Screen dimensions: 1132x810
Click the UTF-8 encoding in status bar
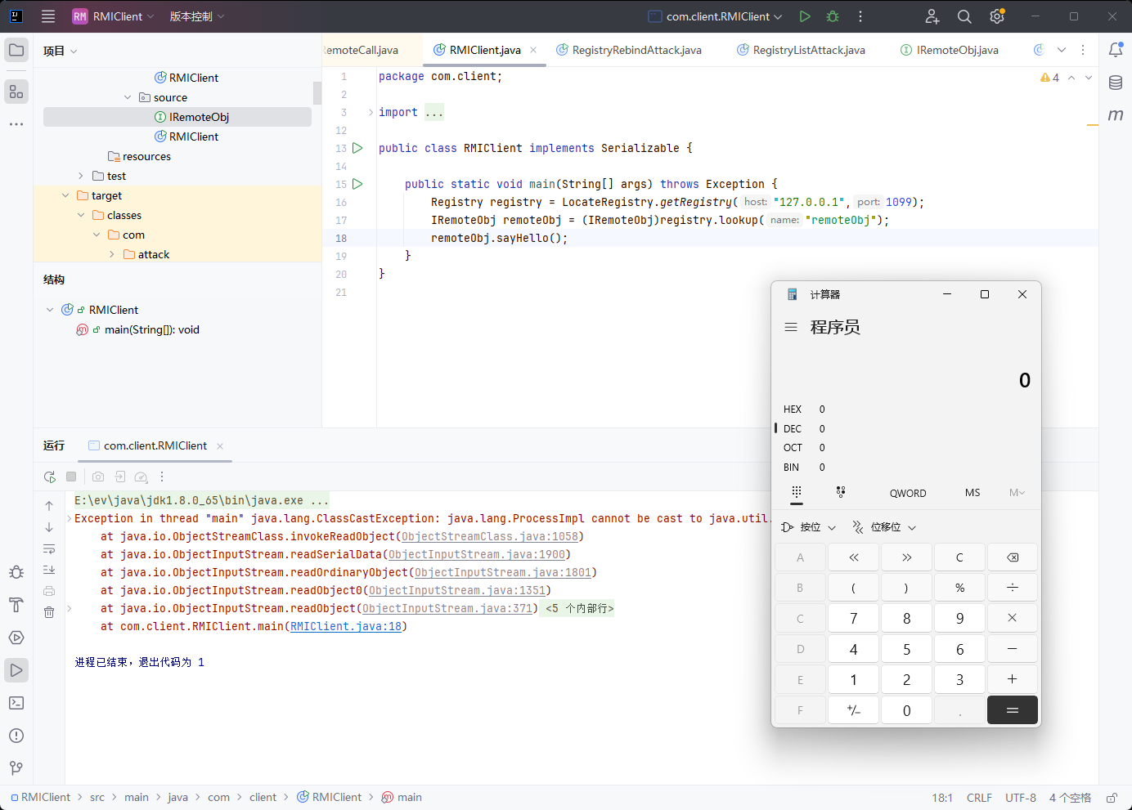tap(1021, 798)
